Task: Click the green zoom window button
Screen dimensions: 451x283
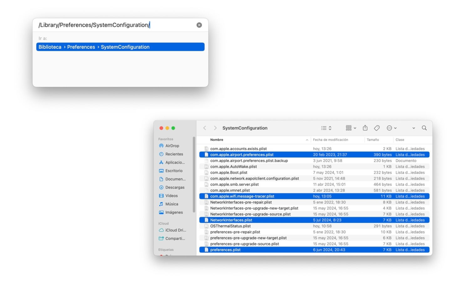Action: coord(173,128)
